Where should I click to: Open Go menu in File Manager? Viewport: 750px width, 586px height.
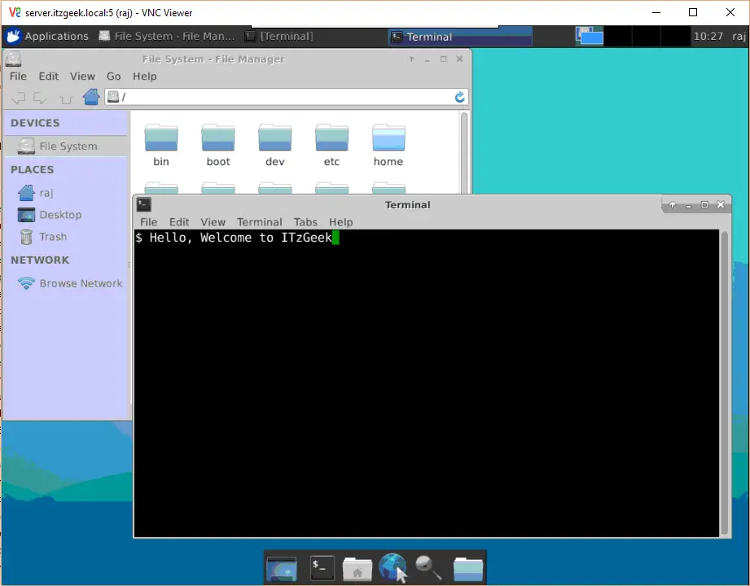[x=113, y=76]
